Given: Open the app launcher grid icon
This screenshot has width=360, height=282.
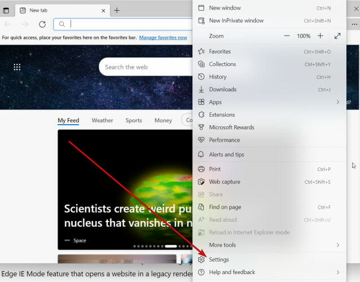Looking at the screenshot, I should click(x=17, y=67).
